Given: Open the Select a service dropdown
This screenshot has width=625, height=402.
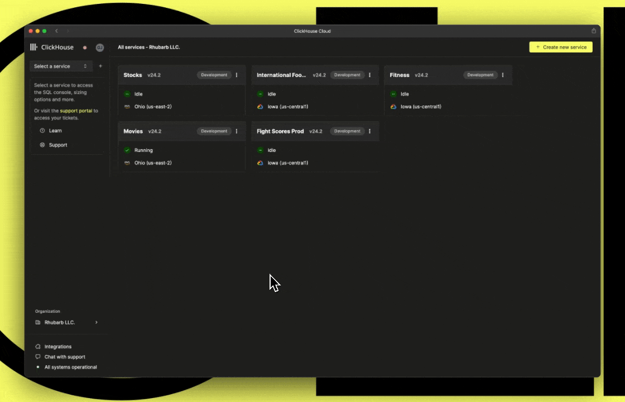Looking at the screenshot, I should point(60,66).
